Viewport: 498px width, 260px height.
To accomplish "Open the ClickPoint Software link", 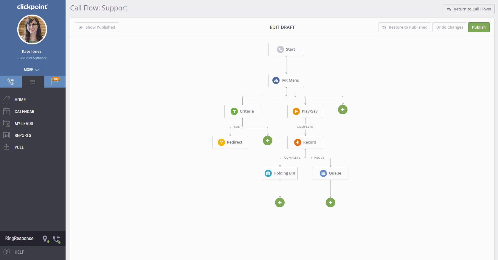I will (32, 58).
